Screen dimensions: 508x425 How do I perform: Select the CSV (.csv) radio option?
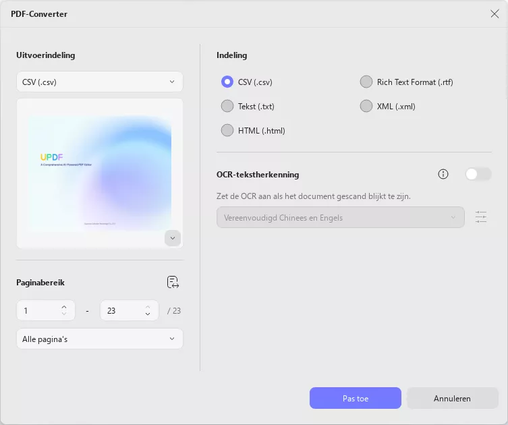point(227,82)
